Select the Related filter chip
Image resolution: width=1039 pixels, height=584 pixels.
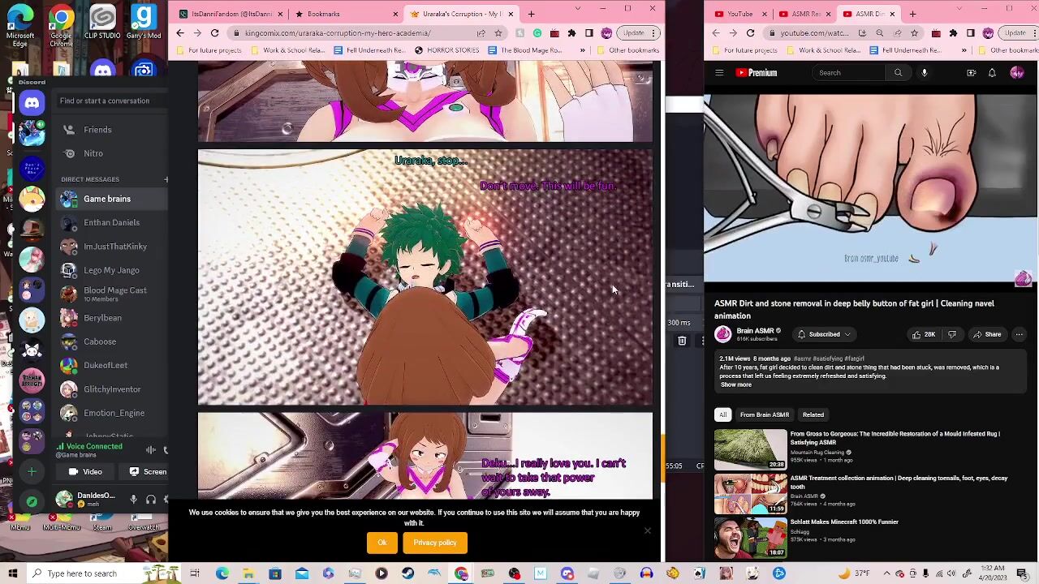click(813, 414)
